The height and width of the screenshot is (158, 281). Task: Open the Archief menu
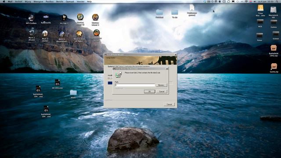[18, 1]
